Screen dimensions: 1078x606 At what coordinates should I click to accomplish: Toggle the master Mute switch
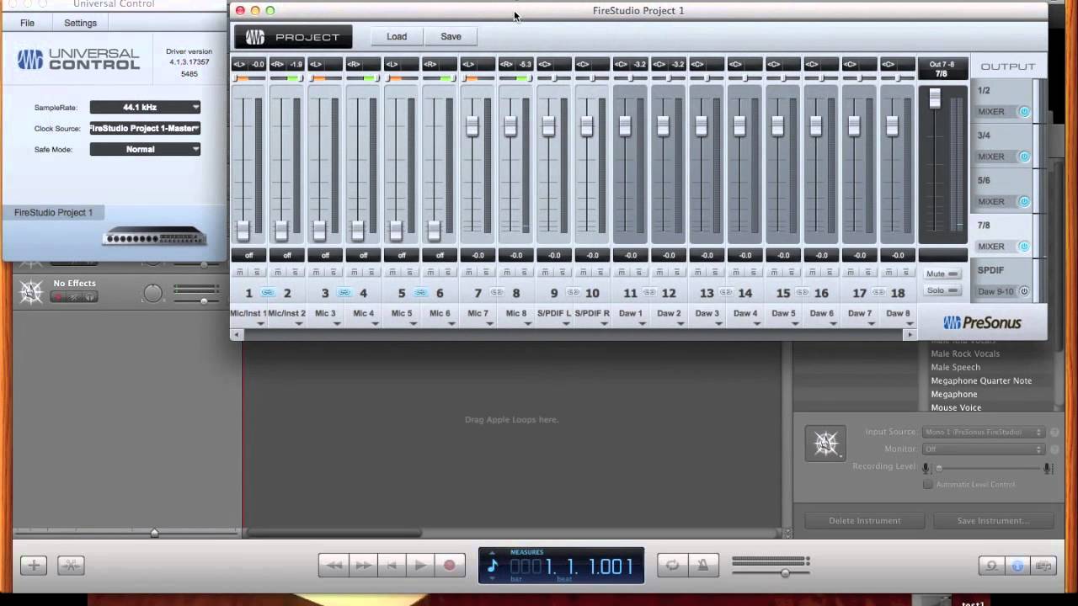(942, 274)
